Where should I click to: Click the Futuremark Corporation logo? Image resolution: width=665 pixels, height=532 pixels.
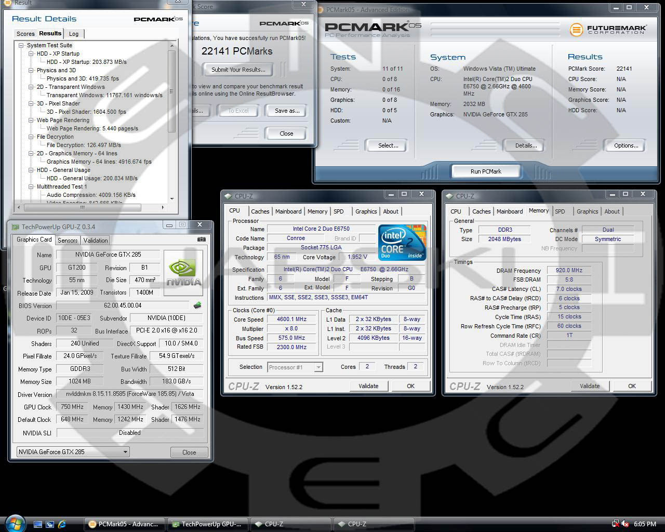pos(608,29)
